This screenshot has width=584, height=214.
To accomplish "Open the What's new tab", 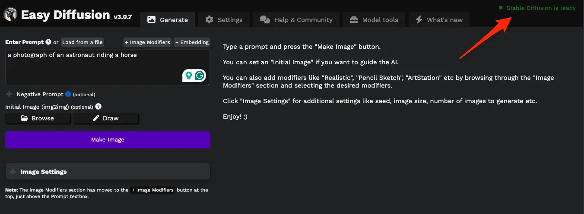I will 438,19.
